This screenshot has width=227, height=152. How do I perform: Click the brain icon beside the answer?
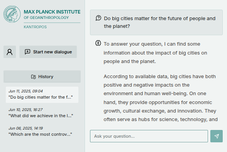[x=98, y=43]
